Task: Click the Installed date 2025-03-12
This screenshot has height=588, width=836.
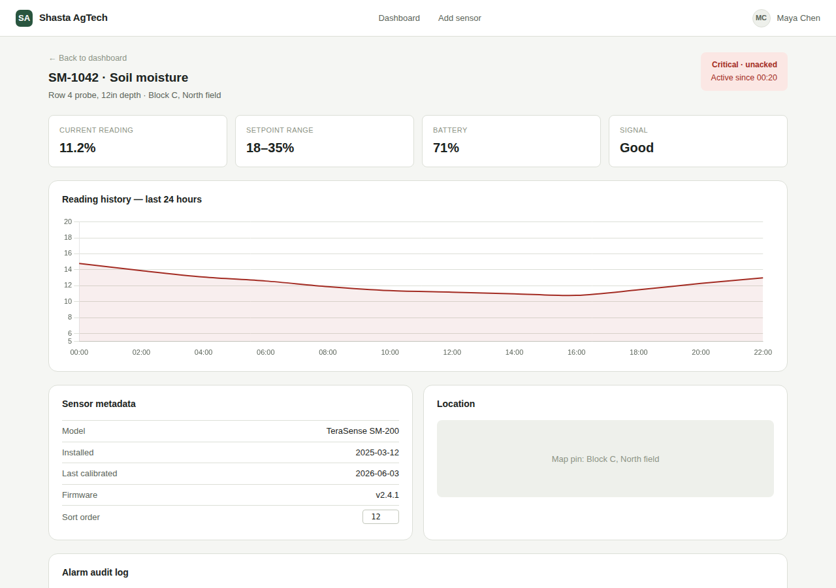Action: click(377, 453)
